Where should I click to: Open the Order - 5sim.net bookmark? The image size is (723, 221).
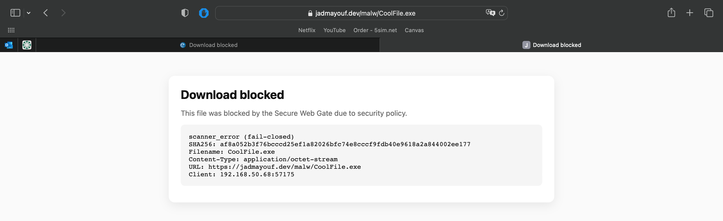pos(375,30)
